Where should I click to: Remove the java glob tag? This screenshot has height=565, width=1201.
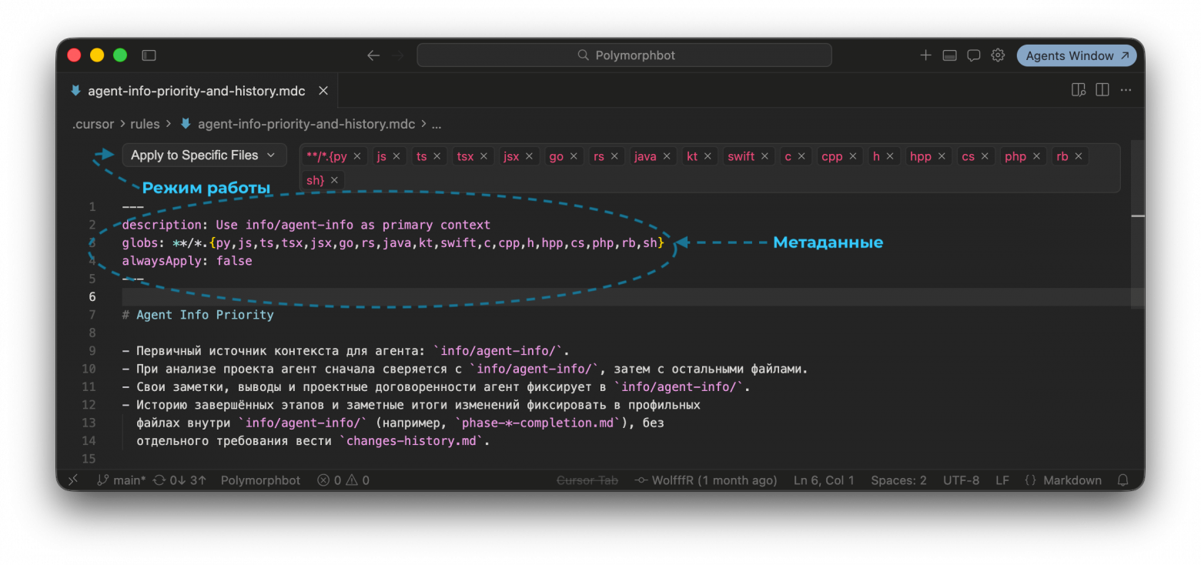coord(667,156)
